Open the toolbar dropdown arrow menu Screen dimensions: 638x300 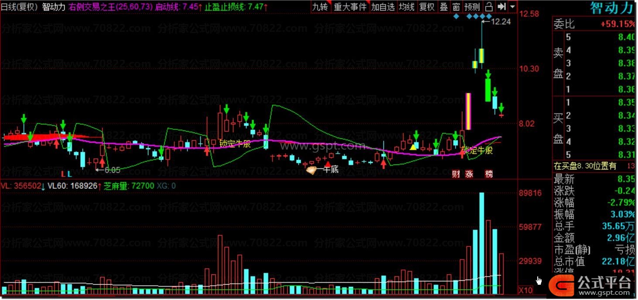pyautogui.click(x=512, y=7)
